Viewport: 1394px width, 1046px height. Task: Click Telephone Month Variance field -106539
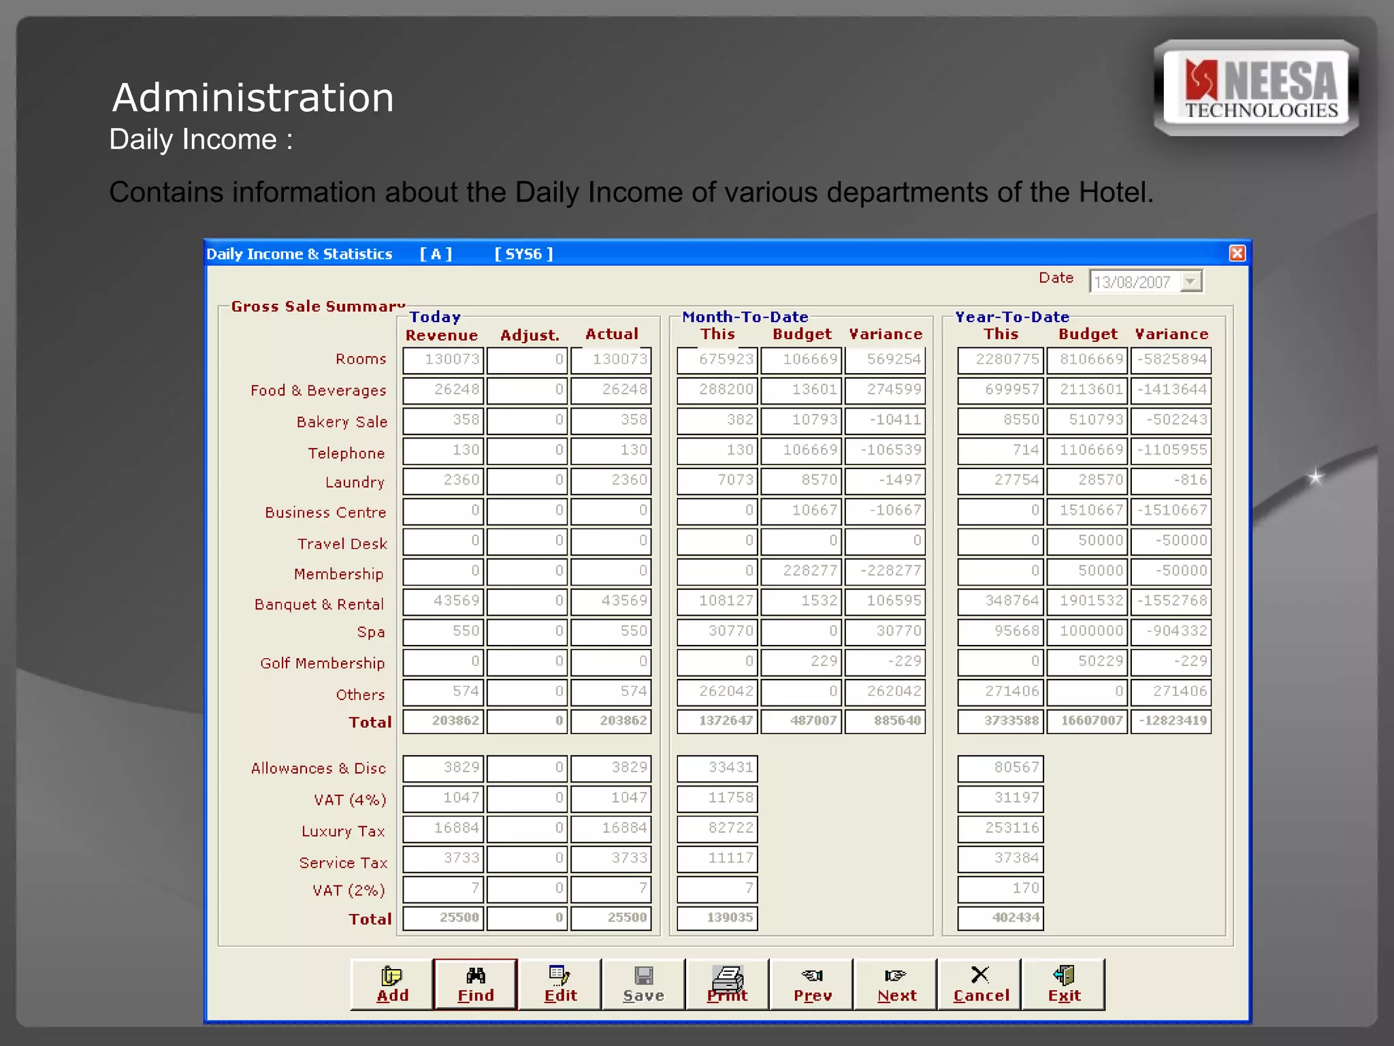point(885,451)
